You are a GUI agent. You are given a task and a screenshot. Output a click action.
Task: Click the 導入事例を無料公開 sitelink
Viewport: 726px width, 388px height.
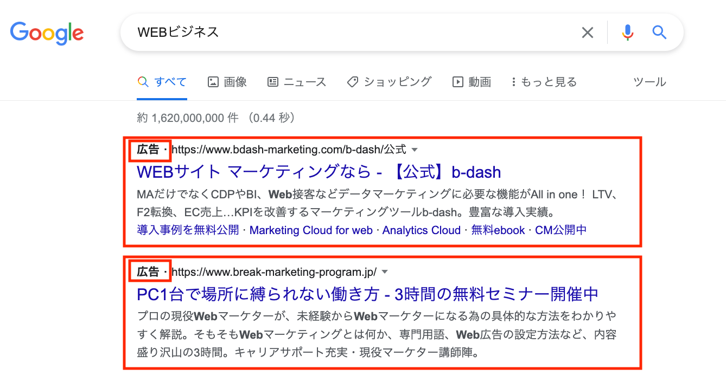[188, 230]
